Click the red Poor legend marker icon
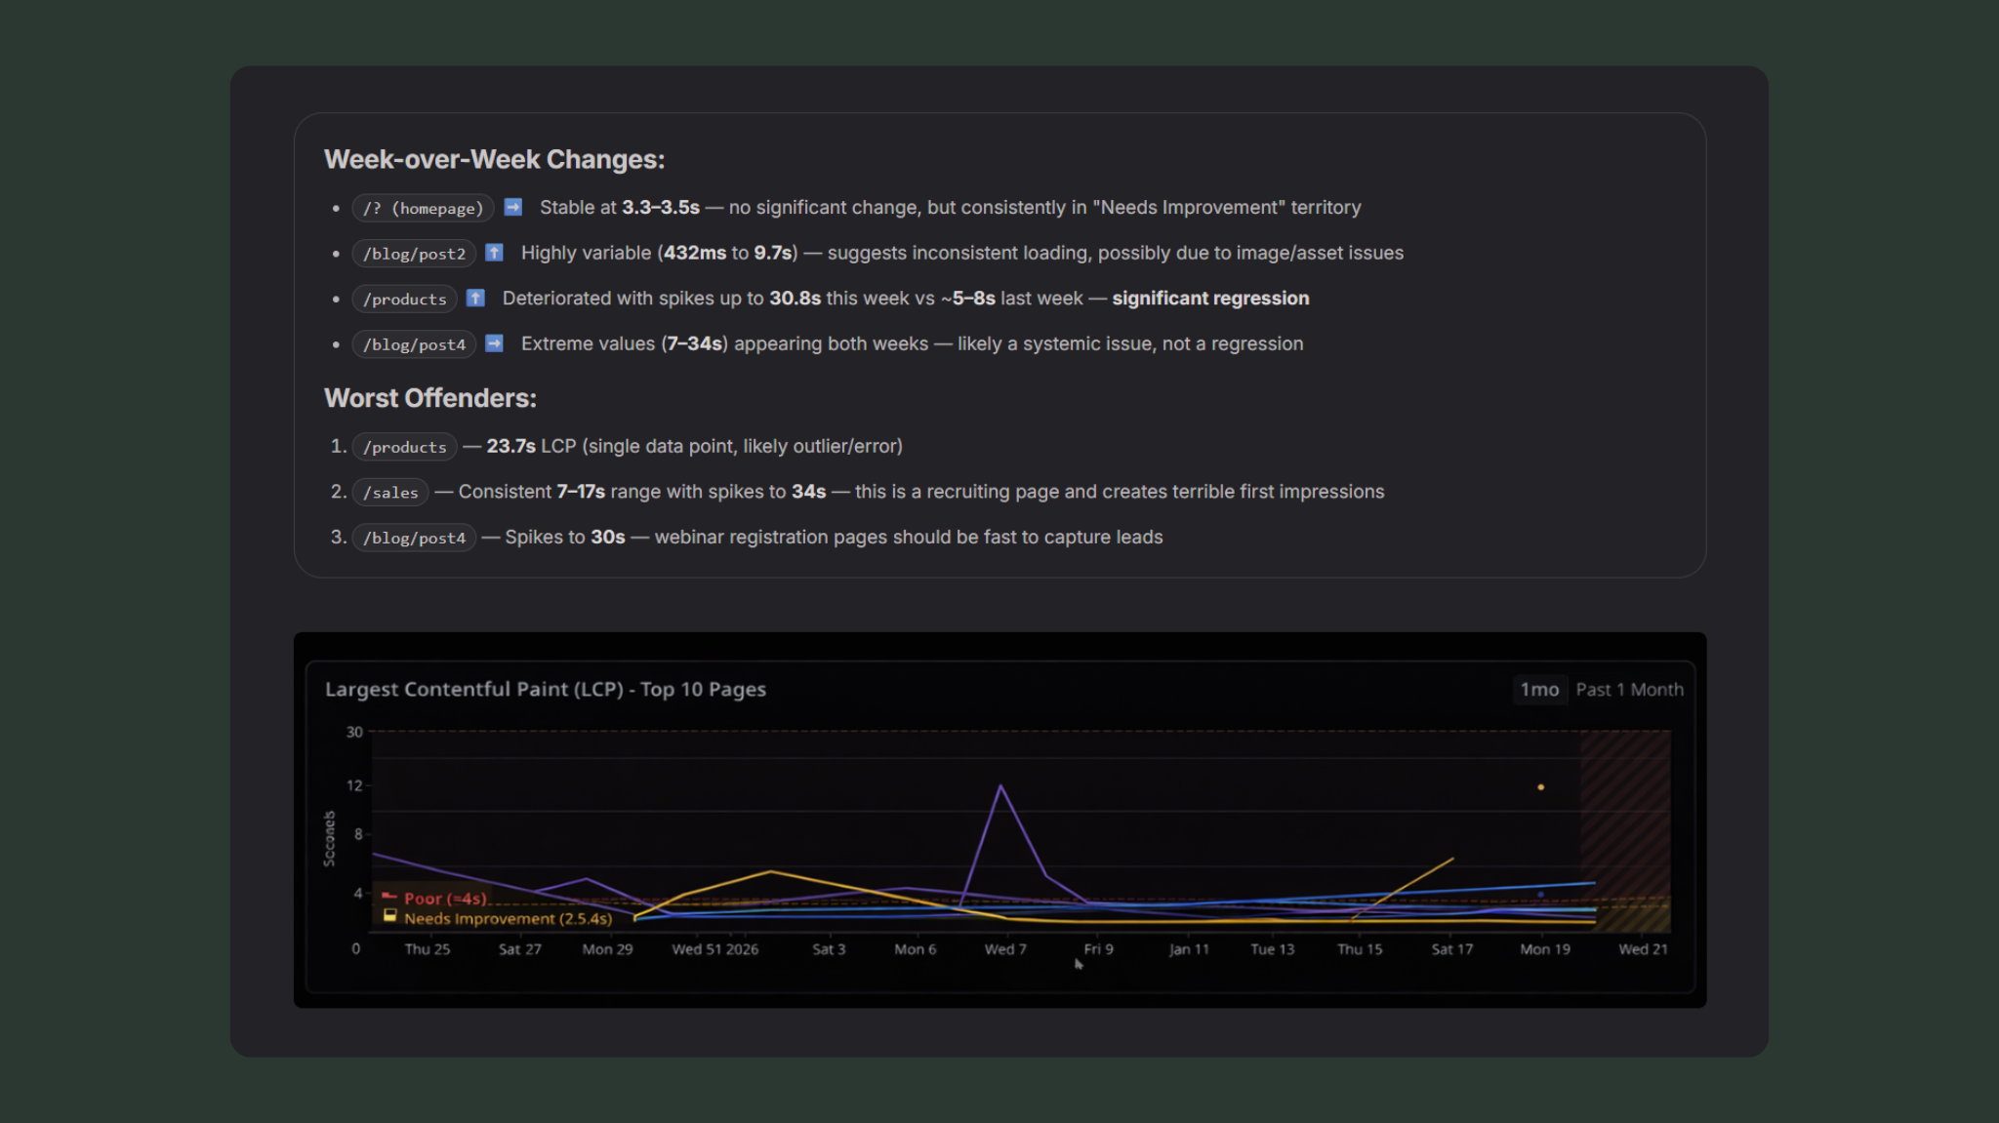The width and height of the screenshot is (1999, 1123). (388, 895)
